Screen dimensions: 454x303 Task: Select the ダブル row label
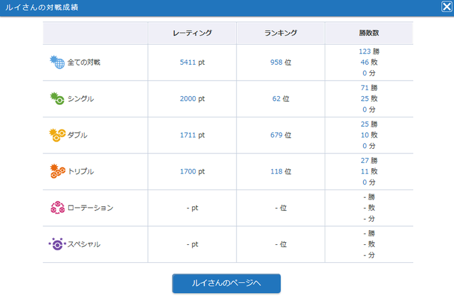click(77, 135)
